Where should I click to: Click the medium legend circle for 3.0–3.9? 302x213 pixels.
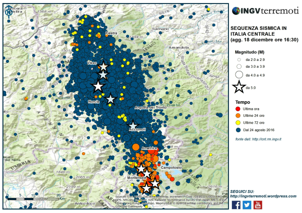(239, 66)
